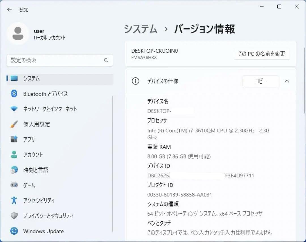
Task: Click the アプリ apps icon
Action: 14,139
